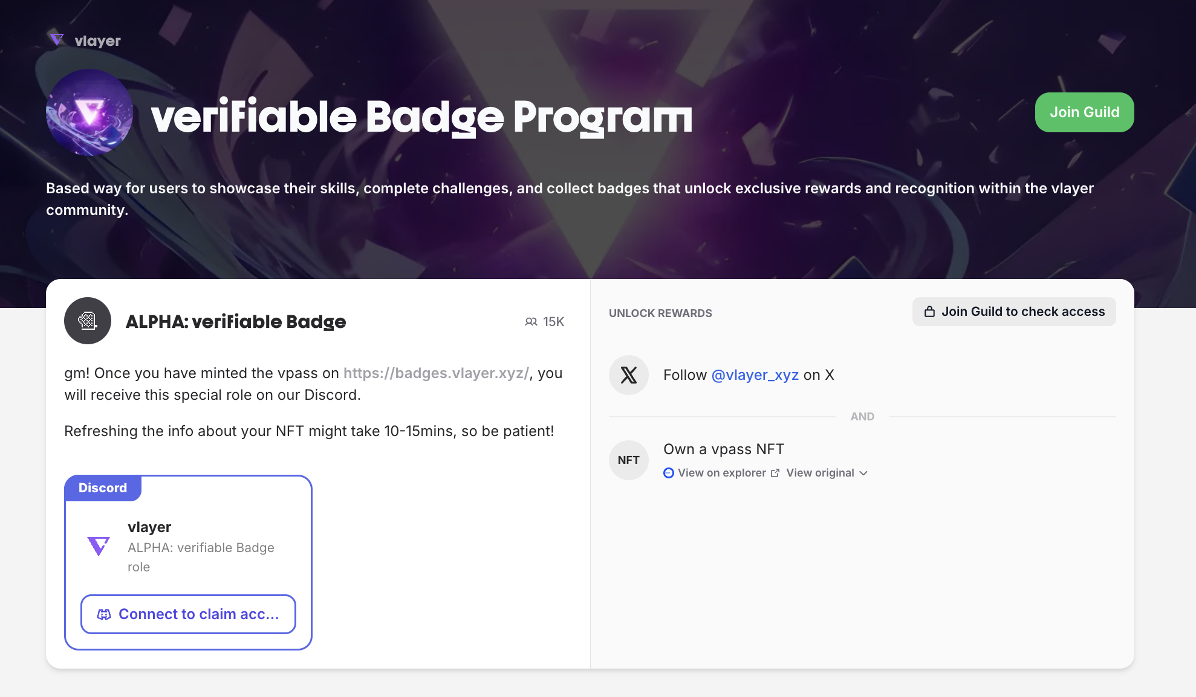1196x697 pixels.
Task: Click the ALPHA verifiable Badge role icon
Action: (88, 321)
